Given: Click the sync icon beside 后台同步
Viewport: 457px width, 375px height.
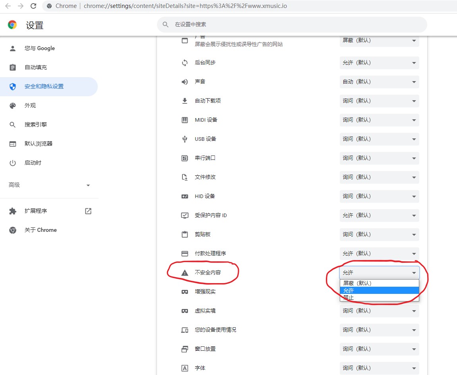Looking at the screenshot, I should pyautogui.click(x=184, y=63).
